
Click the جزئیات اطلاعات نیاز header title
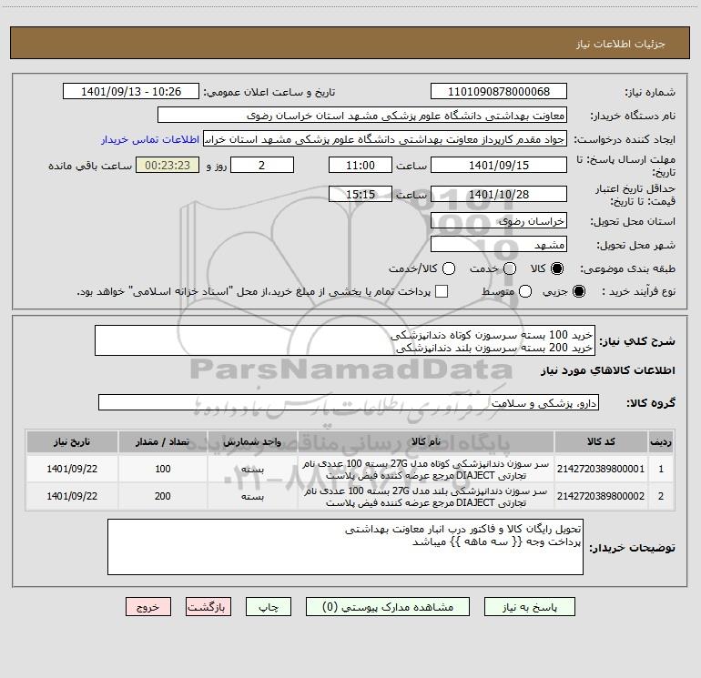[x=621, y=44]
